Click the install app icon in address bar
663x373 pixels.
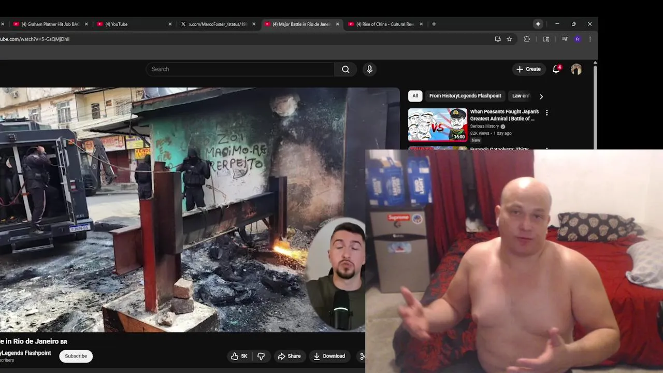point(498,39)
